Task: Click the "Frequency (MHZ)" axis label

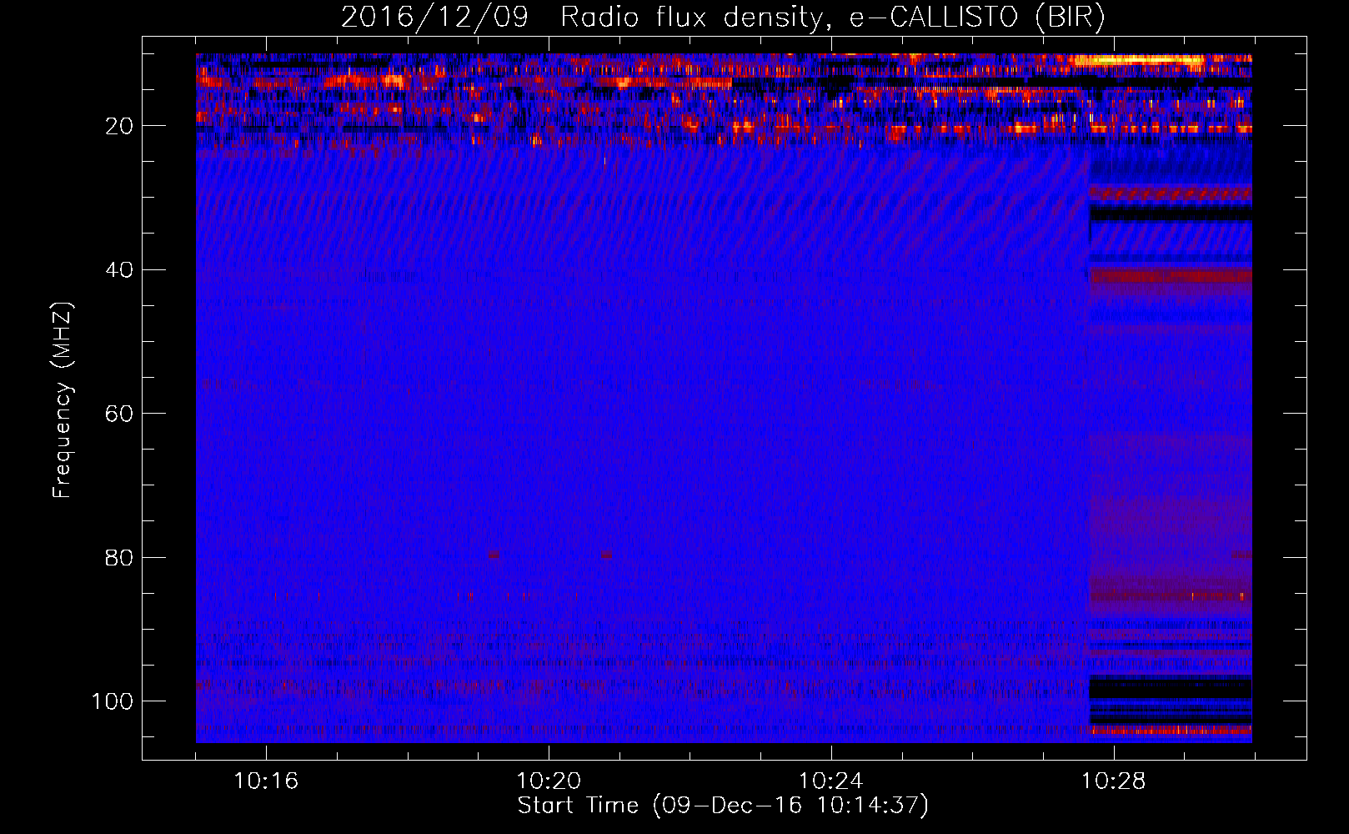Action: (63, 400)
